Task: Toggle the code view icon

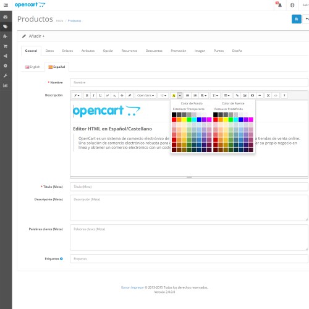Action: (276, 95)
